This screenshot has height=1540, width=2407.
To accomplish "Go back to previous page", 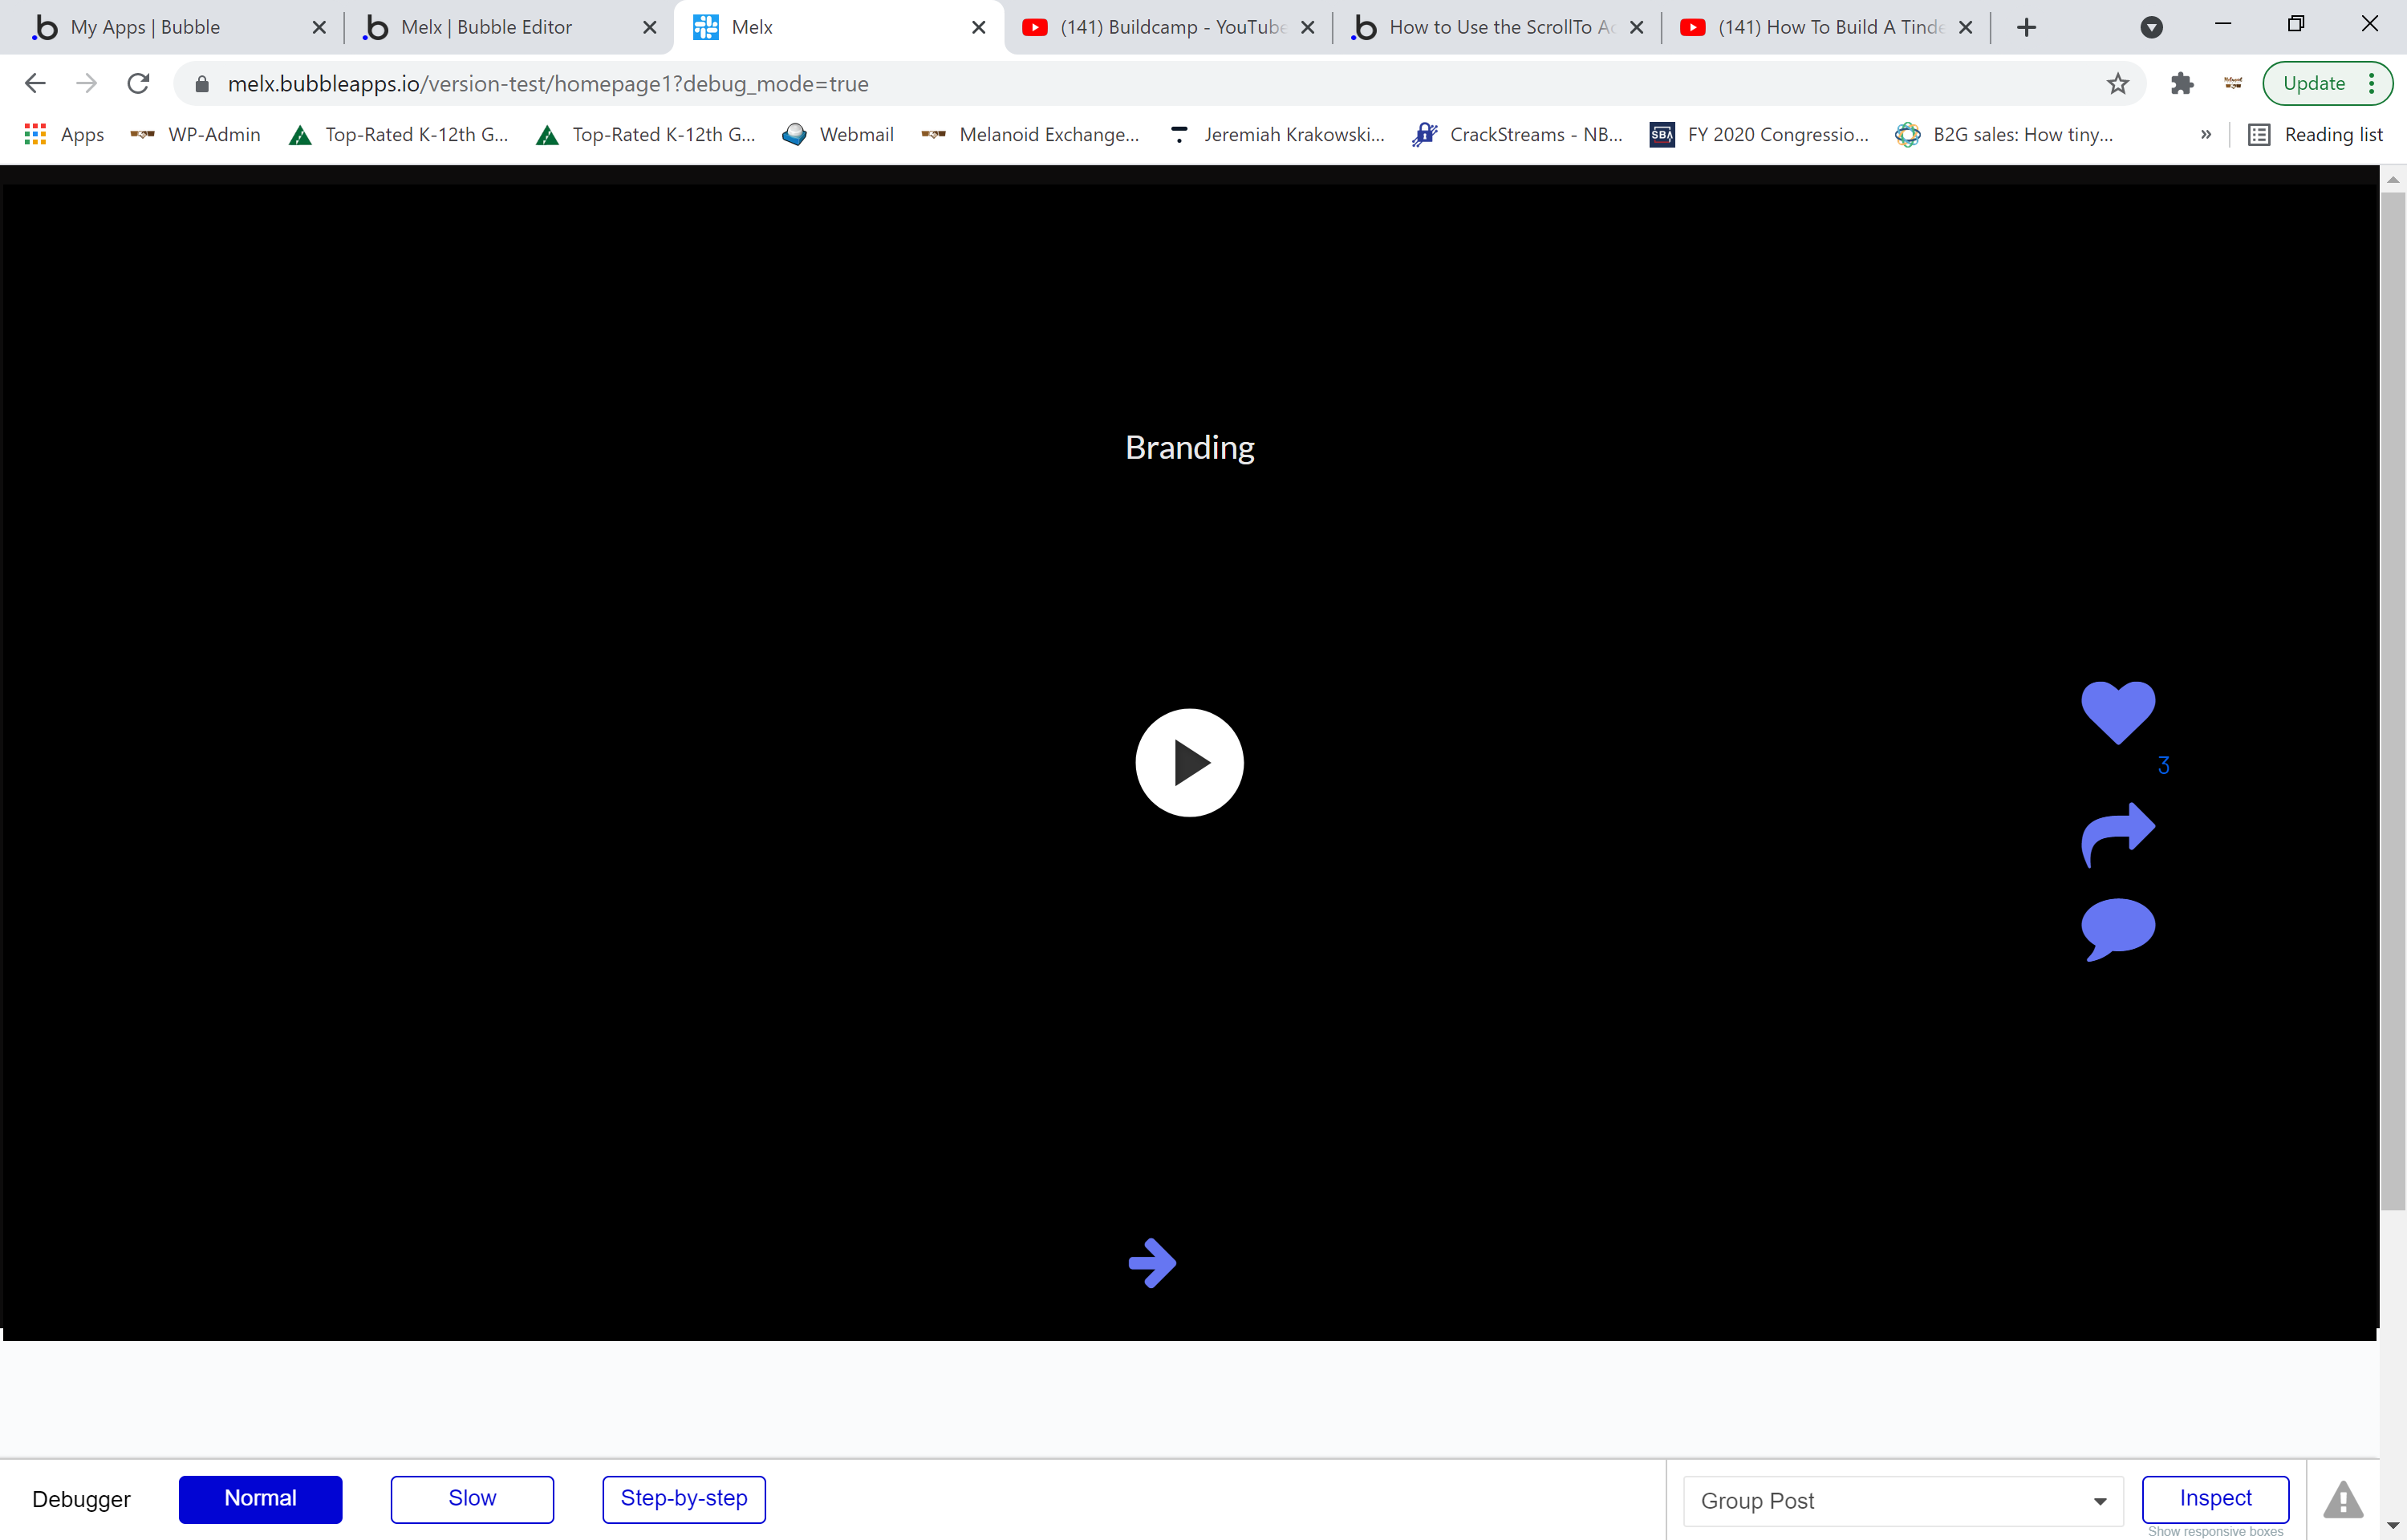I will [x=35, y=84].
